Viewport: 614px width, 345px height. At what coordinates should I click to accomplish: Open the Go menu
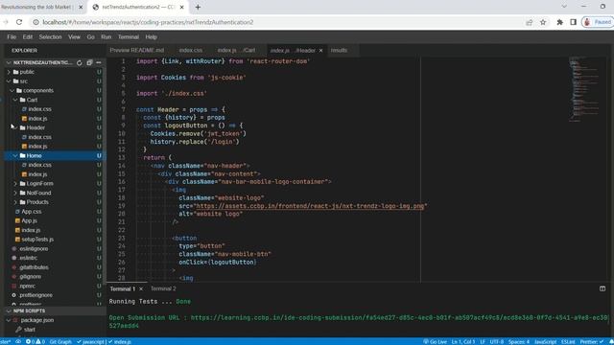(91, 37)
